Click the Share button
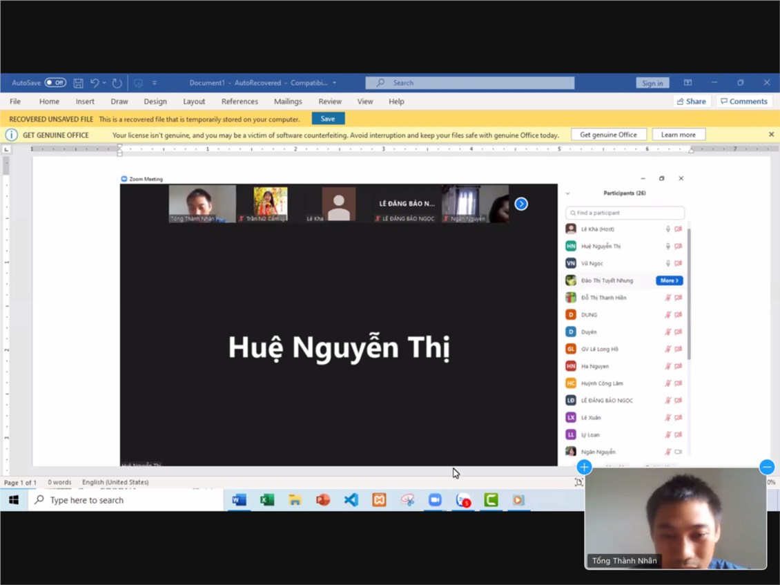This screenshot has height=585, width=780. [x=692, y=101]
